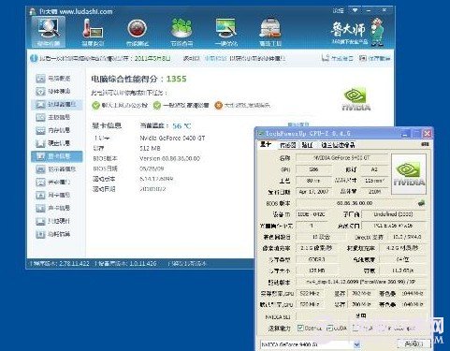The width and height of the screenshot is (450, 351).
Task: Click the BIOS version field 60.86.36.00.00 in GPU-Z
Action: [355, 203]
